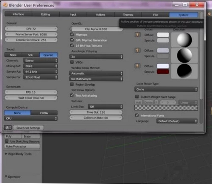Click Ruler/Protractor button in main window
212x184 pixels.
tap(22, 146)
